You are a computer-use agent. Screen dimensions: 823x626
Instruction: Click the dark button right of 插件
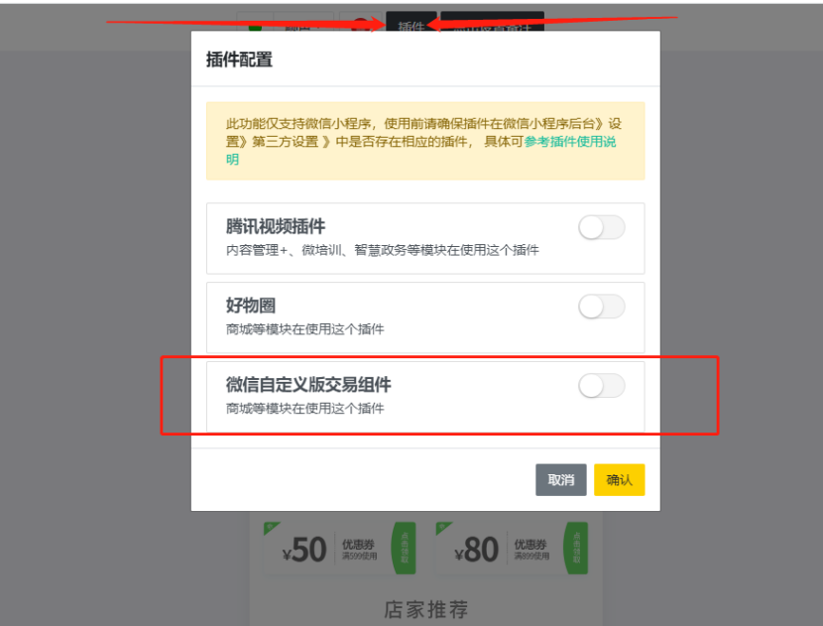[x=493, y=22]
